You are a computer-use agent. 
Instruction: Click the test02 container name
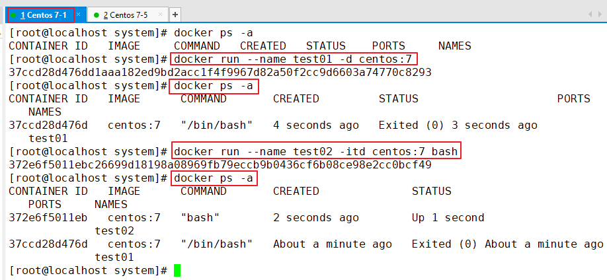tap(114, 231)
